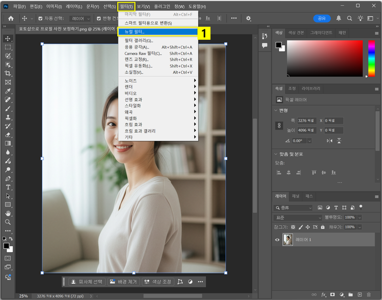382x300 pixels.
Task: Switch to the 채널 tab
Action: (x=295, y=196)
